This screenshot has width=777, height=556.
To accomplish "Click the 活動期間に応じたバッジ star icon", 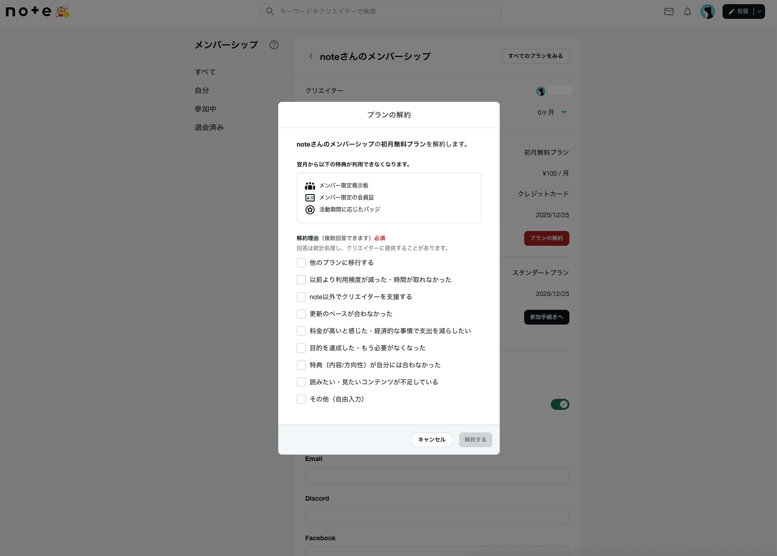I will click(310, 209).
